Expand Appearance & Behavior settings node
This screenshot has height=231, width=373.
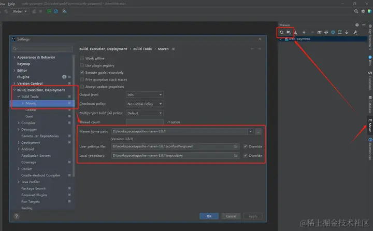(x=15, y=57)
